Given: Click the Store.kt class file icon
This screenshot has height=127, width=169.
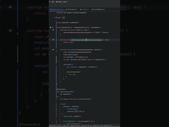Looking at the screenshot, I should pyautogui.click(x=81, y=10).
